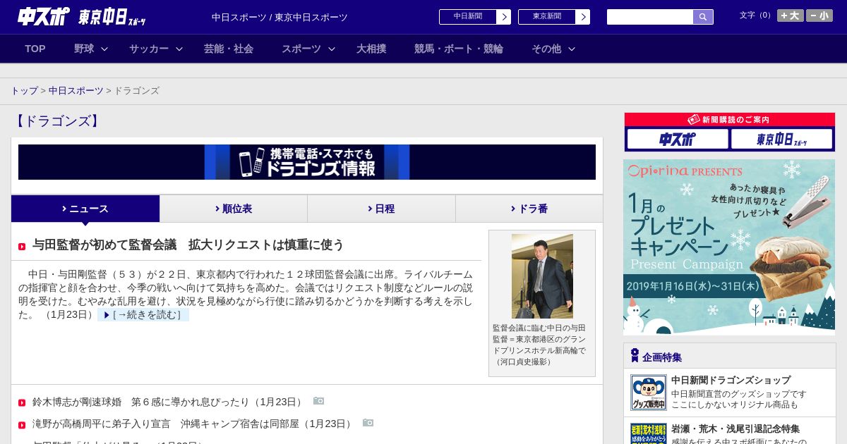Open 野球 navigation menu
The width and height of the screenshot is (847, 444).
pyautogui.click(x=84, y=49)
